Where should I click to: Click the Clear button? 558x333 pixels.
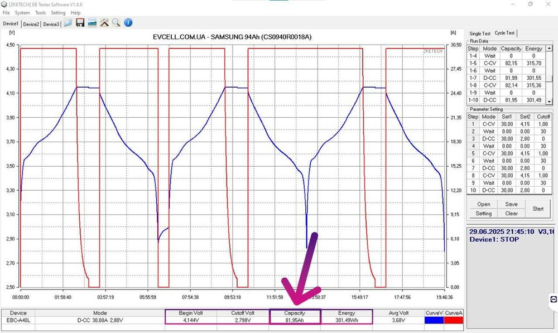point(511,214)
